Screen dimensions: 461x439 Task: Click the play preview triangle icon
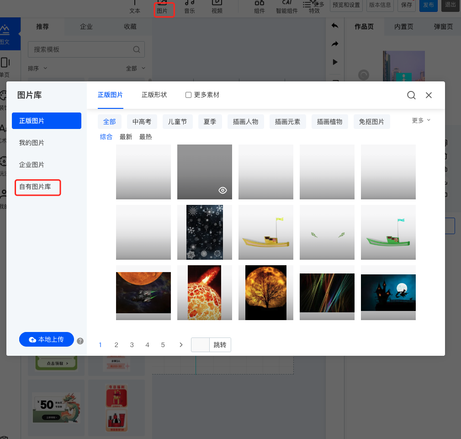(x=335, y=62)
